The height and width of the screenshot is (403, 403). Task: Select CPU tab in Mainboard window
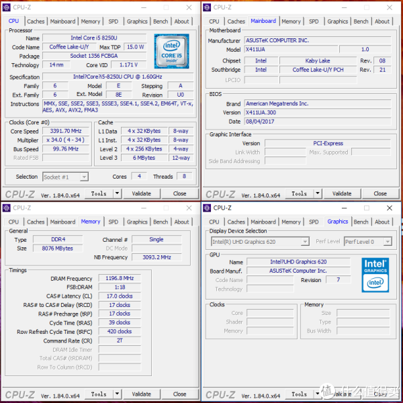click(214, 21)
